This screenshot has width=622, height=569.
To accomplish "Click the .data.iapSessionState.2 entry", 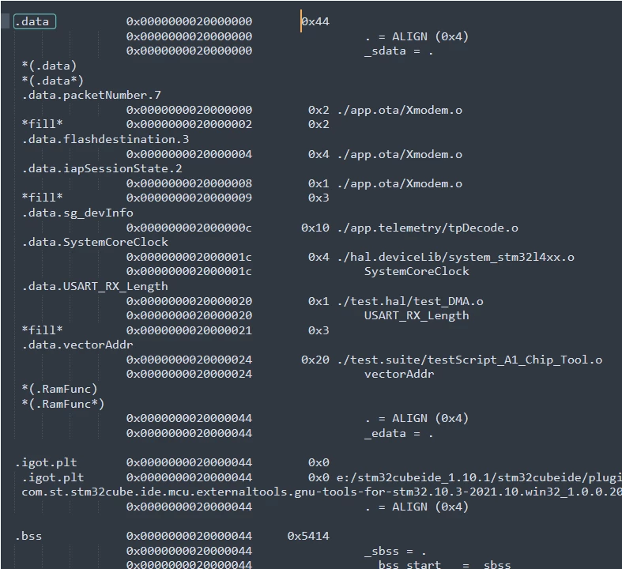I will [101, 168].
